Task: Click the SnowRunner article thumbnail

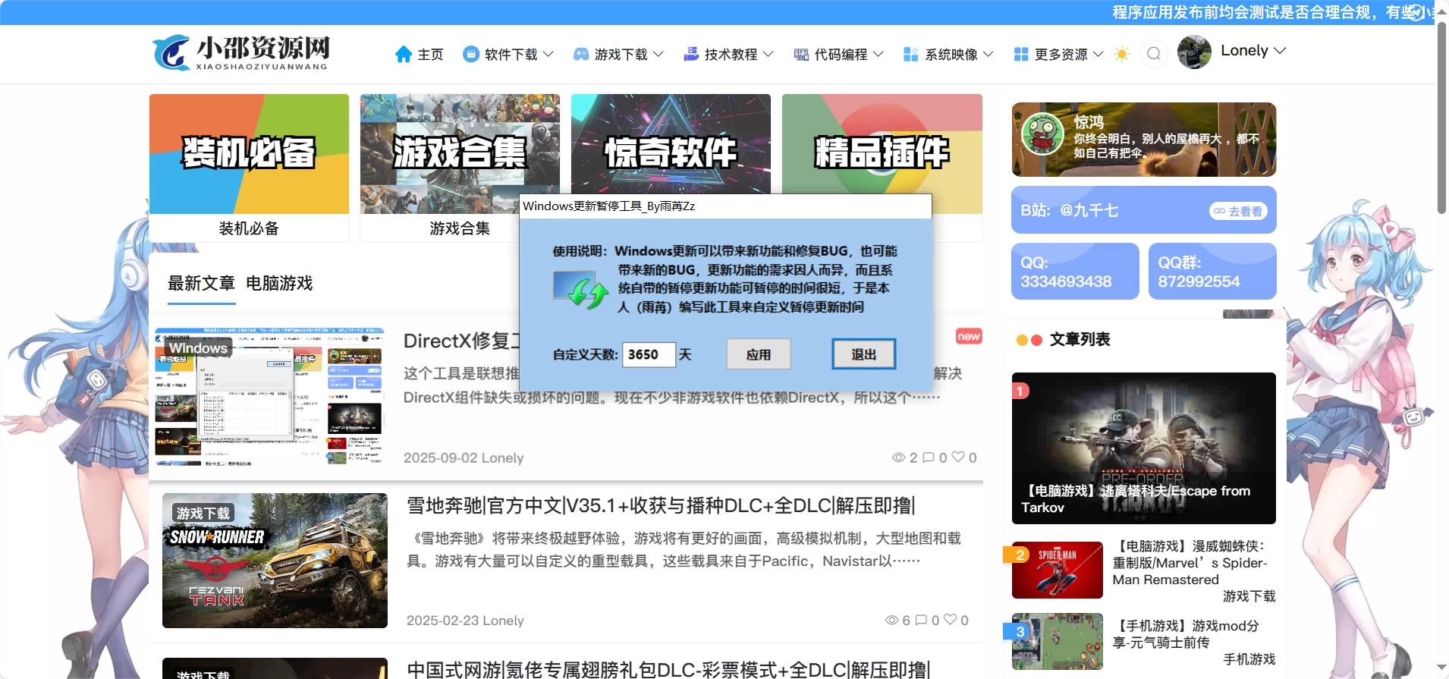Action: [x=275, y=561]
